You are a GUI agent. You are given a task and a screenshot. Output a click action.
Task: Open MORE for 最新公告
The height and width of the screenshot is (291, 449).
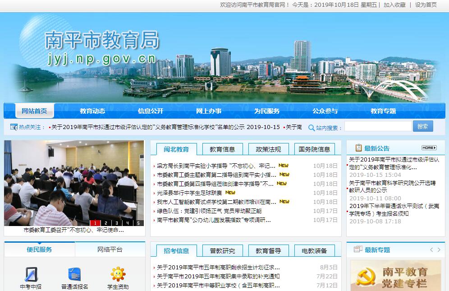429,148
